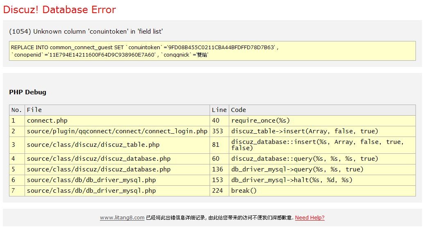Click the break() code cell
The height and width of the screenshot is (228, 429).
click(244, 191)
